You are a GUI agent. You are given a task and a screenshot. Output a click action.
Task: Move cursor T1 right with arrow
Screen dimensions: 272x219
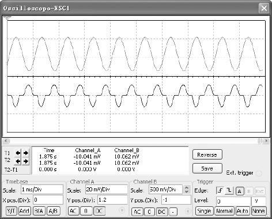pos(26,153)
